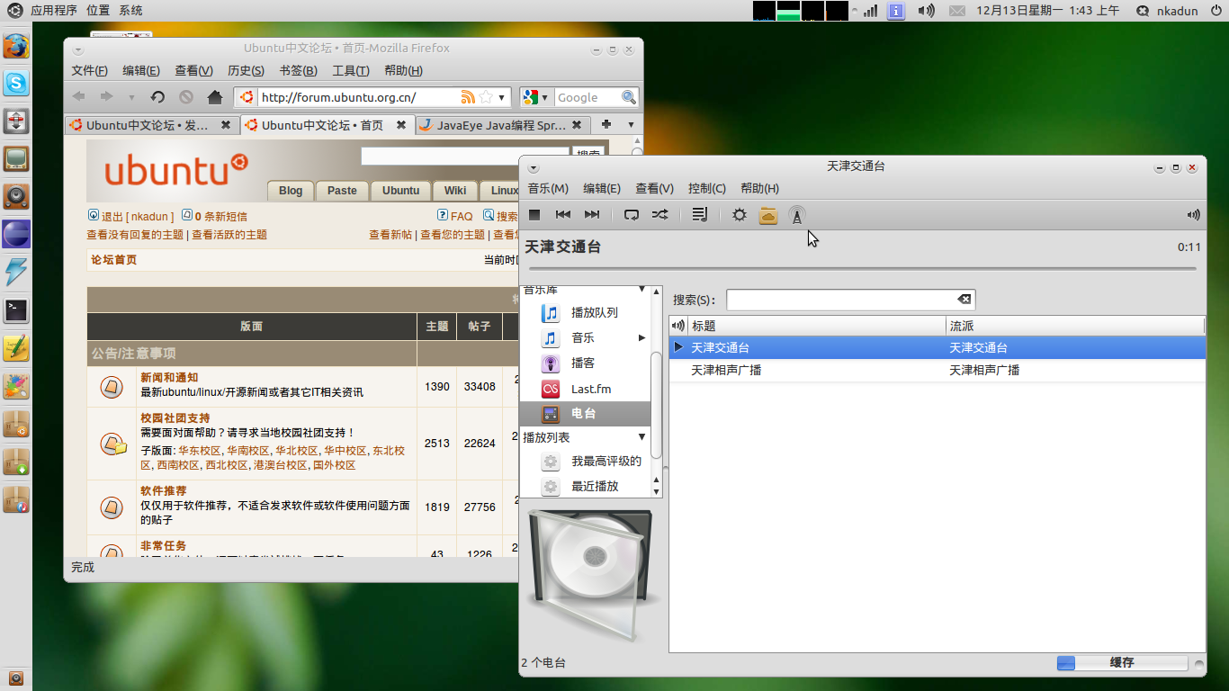Open 帮助(H) menu in Rhythmbox
This screenshot has width=1229, height=691.
[759, 188]
